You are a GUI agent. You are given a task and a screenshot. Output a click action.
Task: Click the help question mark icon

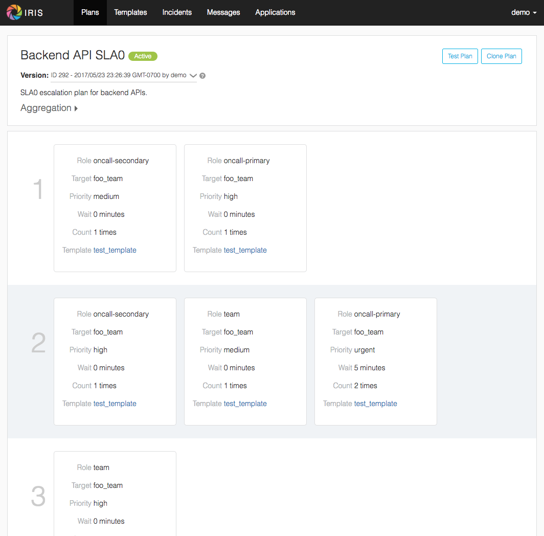tap(202, 76)
